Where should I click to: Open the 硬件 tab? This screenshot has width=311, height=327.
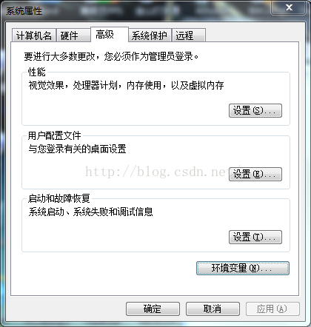coord(73,36)
